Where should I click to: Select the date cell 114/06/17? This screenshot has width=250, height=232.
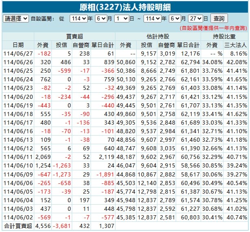(18, 123)
